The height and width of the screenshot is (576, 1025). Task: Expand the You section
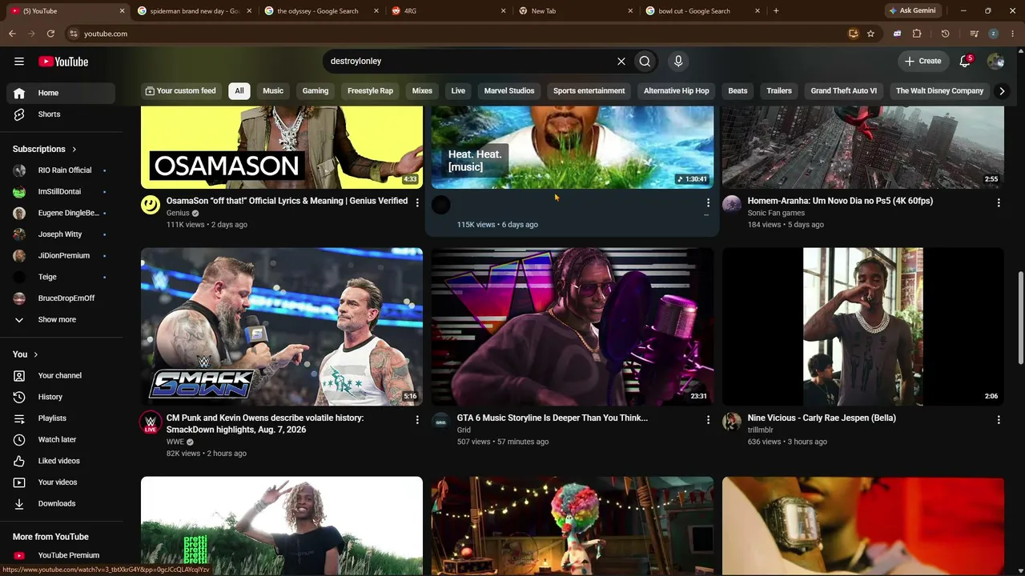coord(26,354)
